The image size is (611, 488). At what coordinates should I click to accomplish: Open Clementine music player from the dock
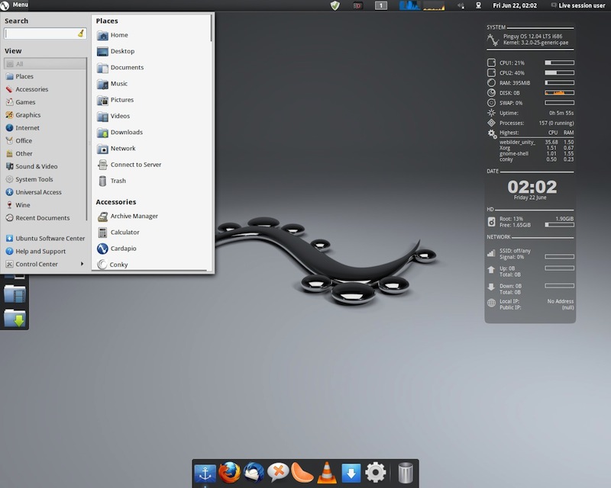tap(301, 471)
